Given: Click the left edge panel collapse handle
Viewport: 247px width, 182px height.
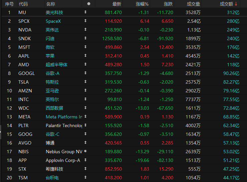Looking at the screenshot, I should (1, 132).
